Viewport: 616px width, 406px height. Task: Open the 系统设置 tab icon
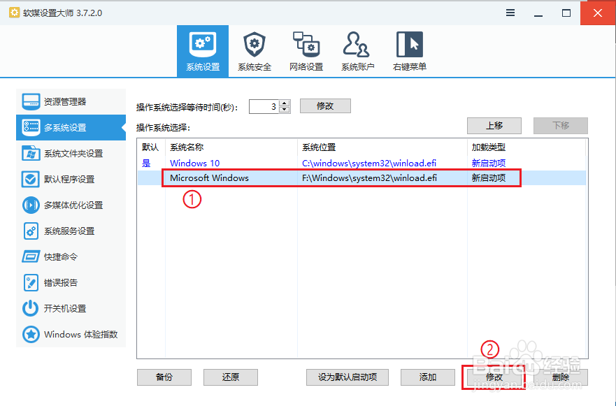pos(203,51)
